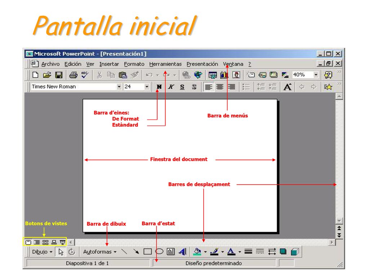The image size is (369, 276).
Task: Apply fill color paint bucket
Action: pyautogui.click(x=197, y=252)
